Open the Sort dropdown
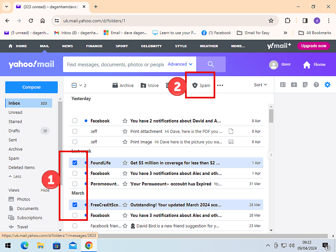The width and height of the screenshot is (336, 252). [x=260, y=85]
